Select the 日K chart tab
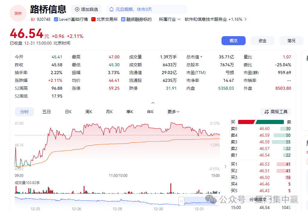The width and height of the screenshot is (308, 212). (68, 112)
